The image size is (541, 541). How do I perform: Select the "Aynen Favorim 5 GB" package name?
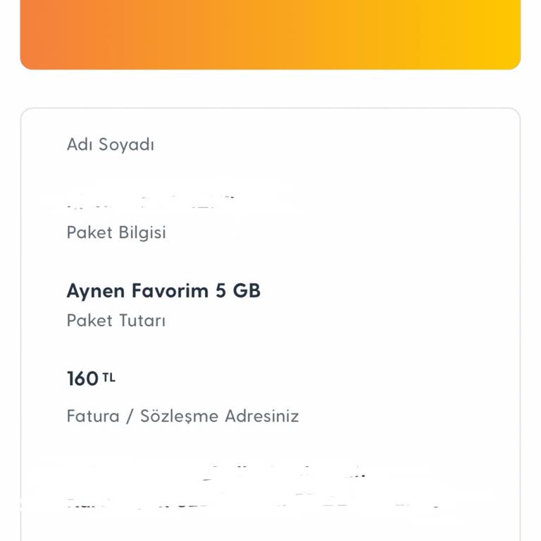[x=163, y=291]
